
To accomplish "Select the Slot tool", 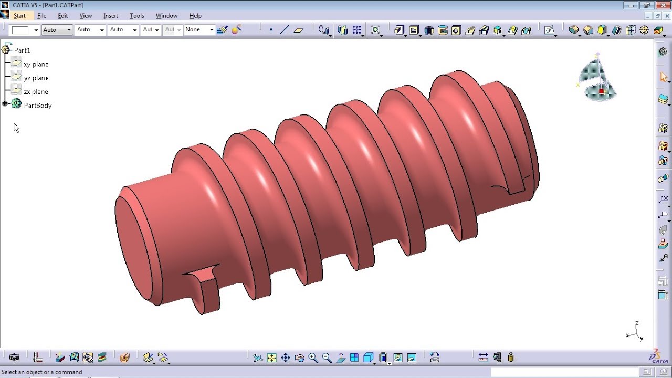I will (484, 30).
